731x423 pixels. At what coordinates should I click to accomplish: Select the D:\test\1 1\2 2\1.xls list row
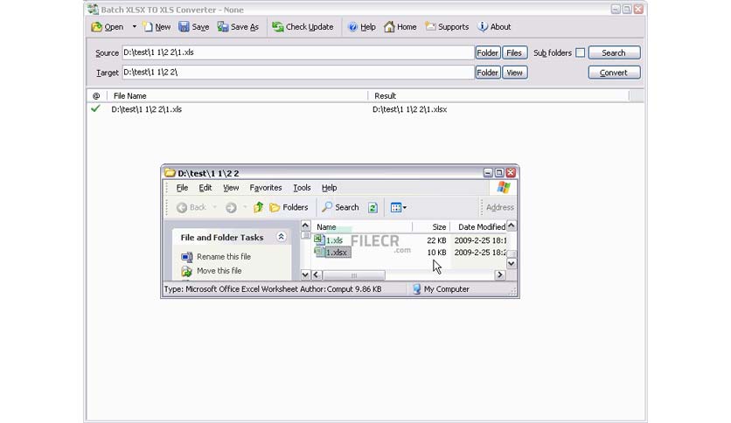point(365,109)
